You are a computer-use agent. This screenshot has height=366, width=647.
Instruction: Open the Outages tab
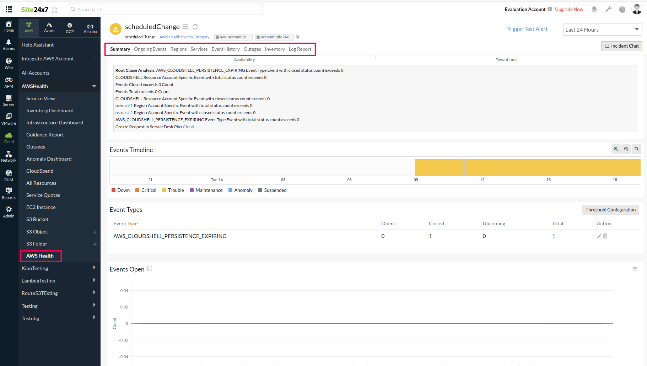click(252, 49)
